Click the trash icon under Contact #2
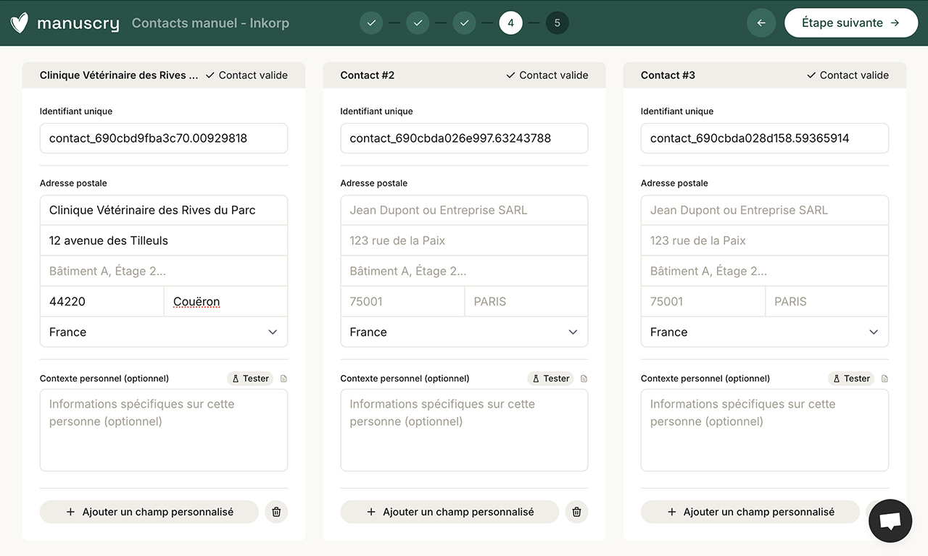This screenshot has width=928, height=556. (576, 512)
